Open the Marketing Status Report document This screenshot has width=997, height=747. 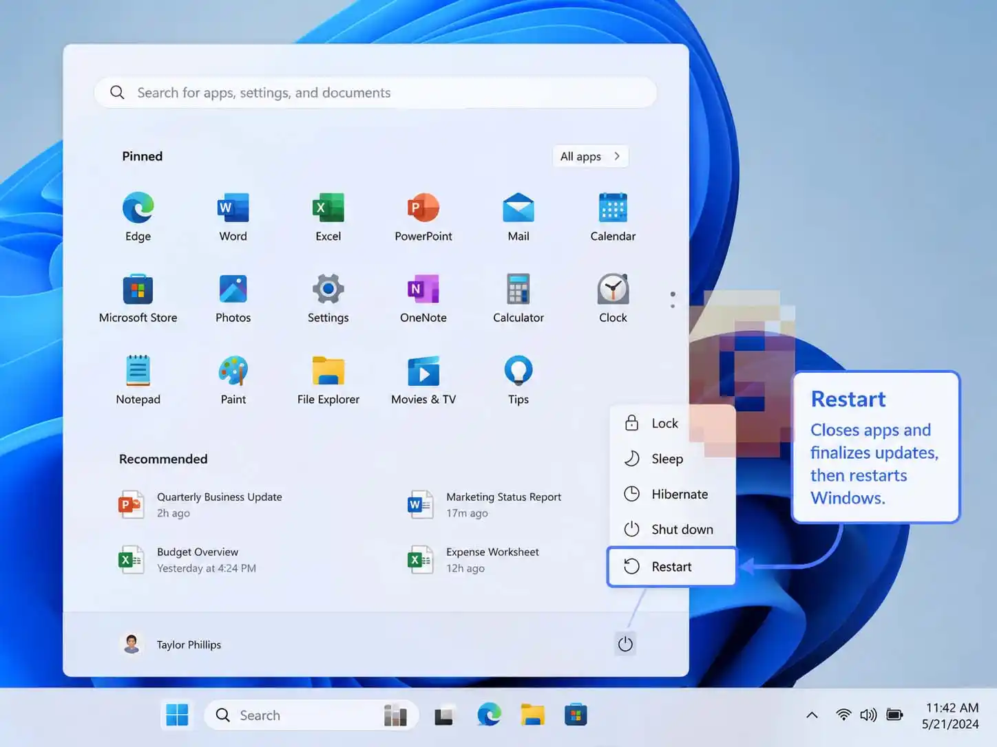coord(485,505)
